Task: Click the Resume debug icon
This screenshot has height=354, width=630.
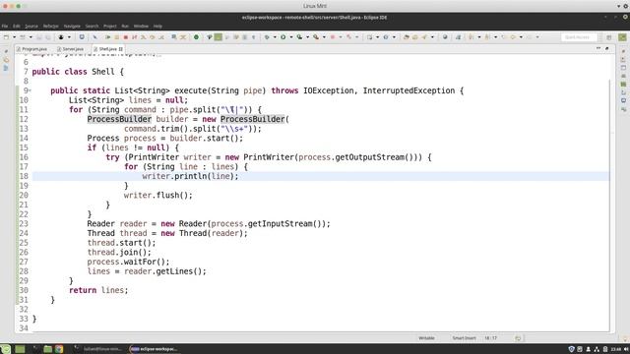Action: click(x=107, y=37)
